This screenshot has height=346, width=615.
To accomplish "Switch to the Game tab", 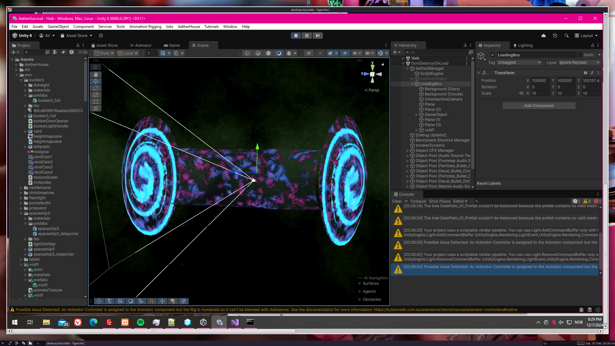I will pyautogui.click(x=172, y=45).
